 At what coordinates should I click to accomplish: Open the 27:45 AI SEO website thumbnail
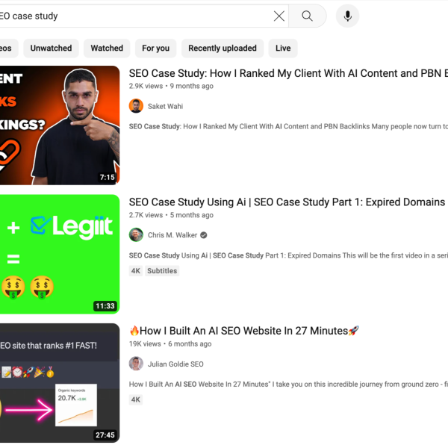[x=60, y=383]
